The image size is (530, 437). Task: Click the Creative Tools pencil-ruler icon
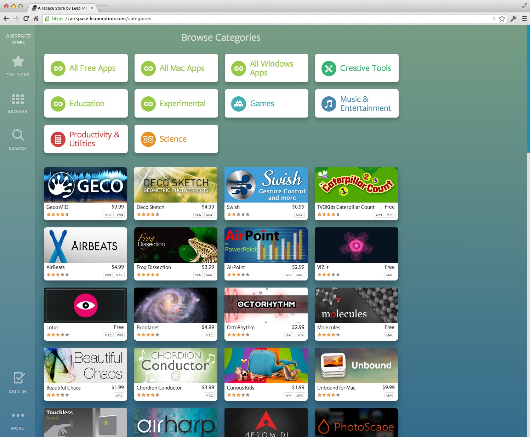(329, 68)
